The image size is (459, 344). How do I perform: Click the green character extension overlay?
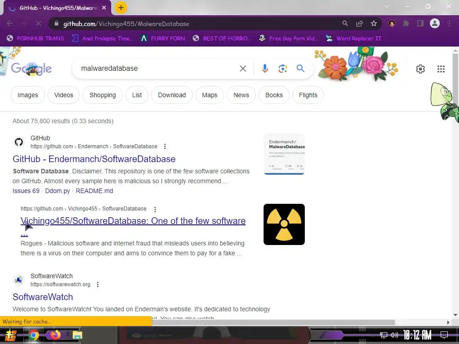pyautogui.click(x=444, y=102)
